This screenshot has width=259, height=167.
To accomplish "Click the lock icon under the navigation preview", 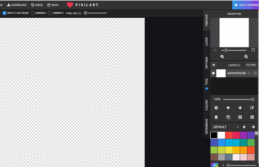I will [x=215, y=50].
